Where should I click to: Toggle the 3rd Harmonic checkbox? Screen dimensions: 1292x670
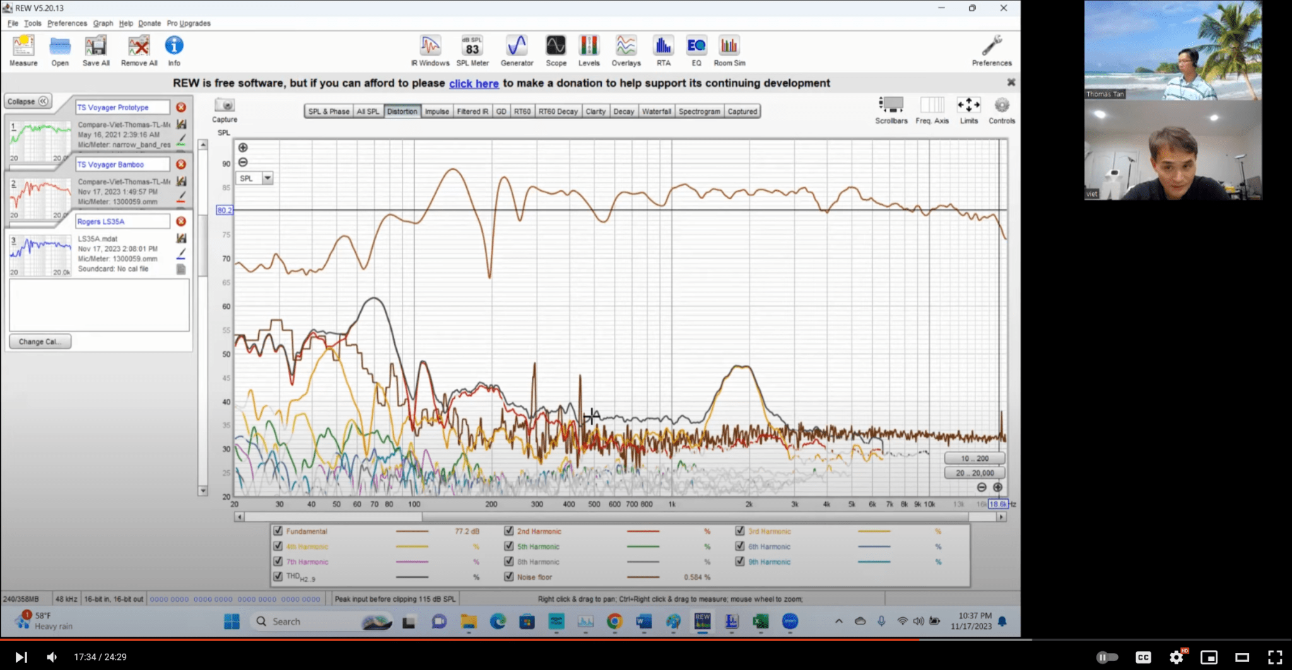(739, 531)
